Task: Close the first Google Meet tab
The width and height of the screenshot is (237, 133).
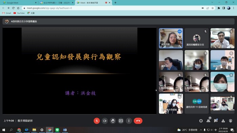Action: (36, 3)
